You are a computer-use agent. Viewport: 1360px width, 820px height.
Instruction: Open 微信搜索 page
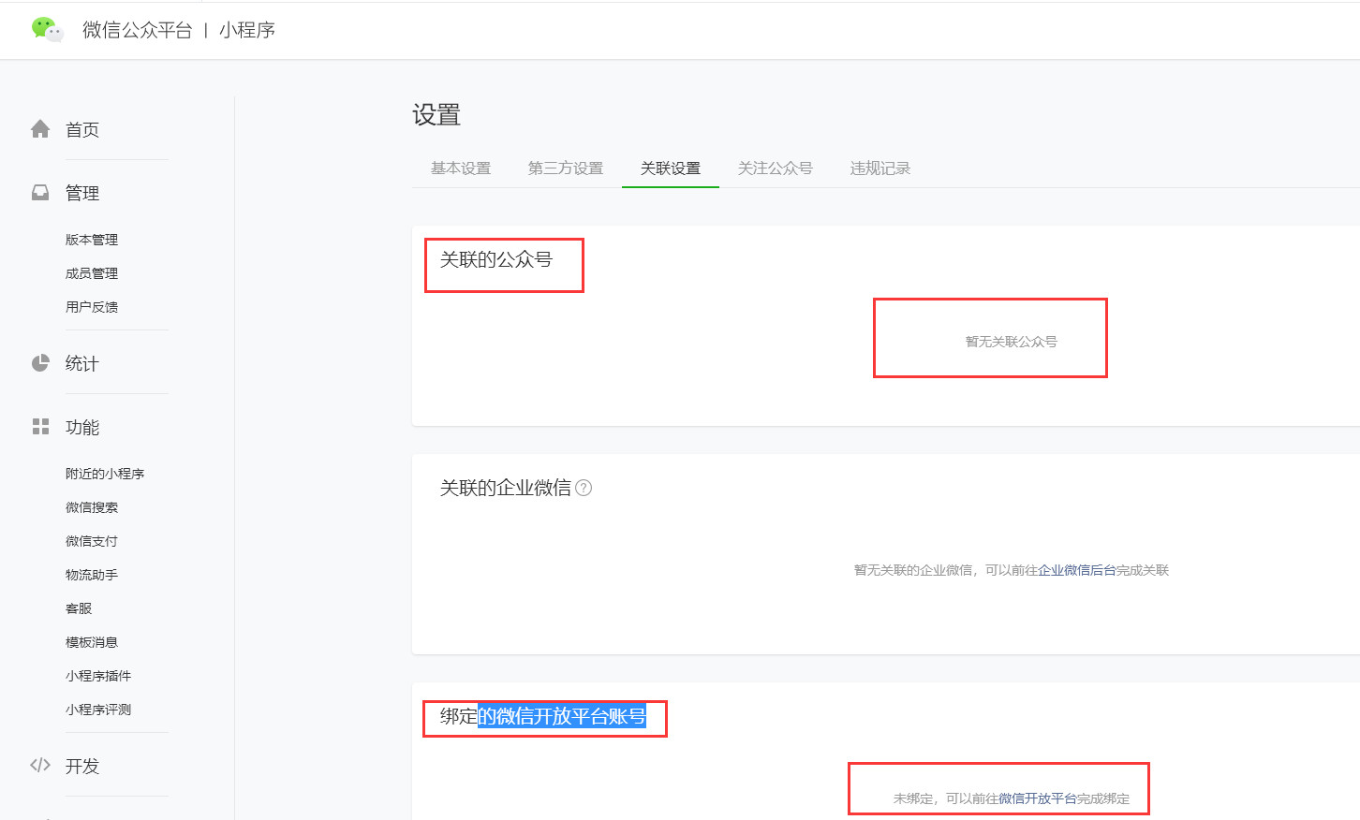(x=92, y=507)
